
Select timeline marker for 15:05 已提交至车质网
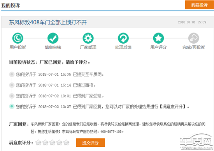(x=12, y=75)
